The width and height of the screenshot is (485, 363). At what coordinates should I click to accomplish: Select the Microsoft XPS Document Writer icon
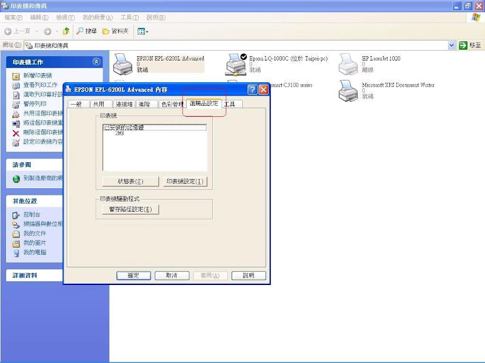pyautogui.click(x=349, y=90)
